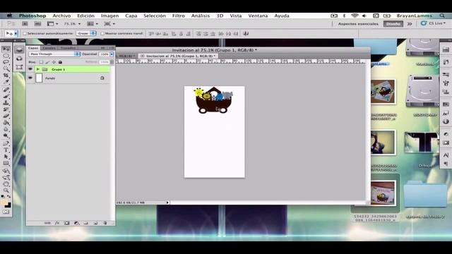Image resolution: width=452 pixels, height=254 pixels.
Task: Select the Blur tool
Action: click(6, 129)
